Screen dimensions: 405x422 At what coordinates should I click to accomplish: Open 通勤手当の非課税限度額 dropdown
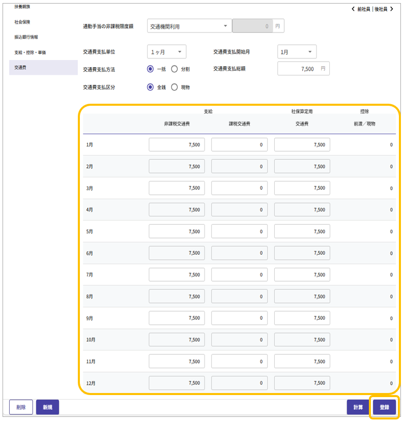pyautogui.click(x=189, y=26)
